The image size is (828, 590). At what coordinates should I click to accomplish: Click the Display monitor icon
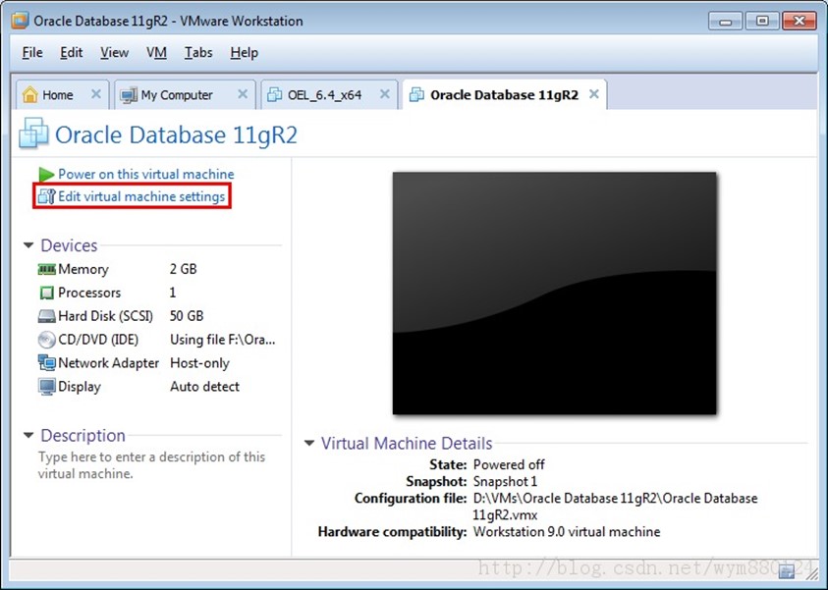(x=46, y=387)
